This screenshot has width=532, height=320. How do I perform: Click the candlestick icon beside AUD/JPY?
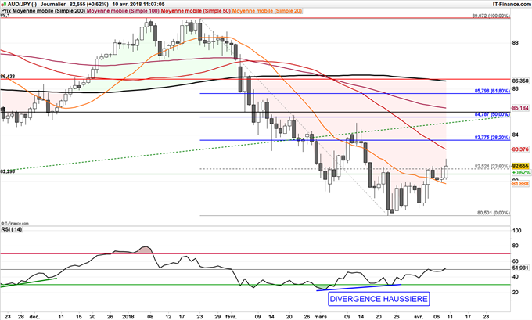4,5
